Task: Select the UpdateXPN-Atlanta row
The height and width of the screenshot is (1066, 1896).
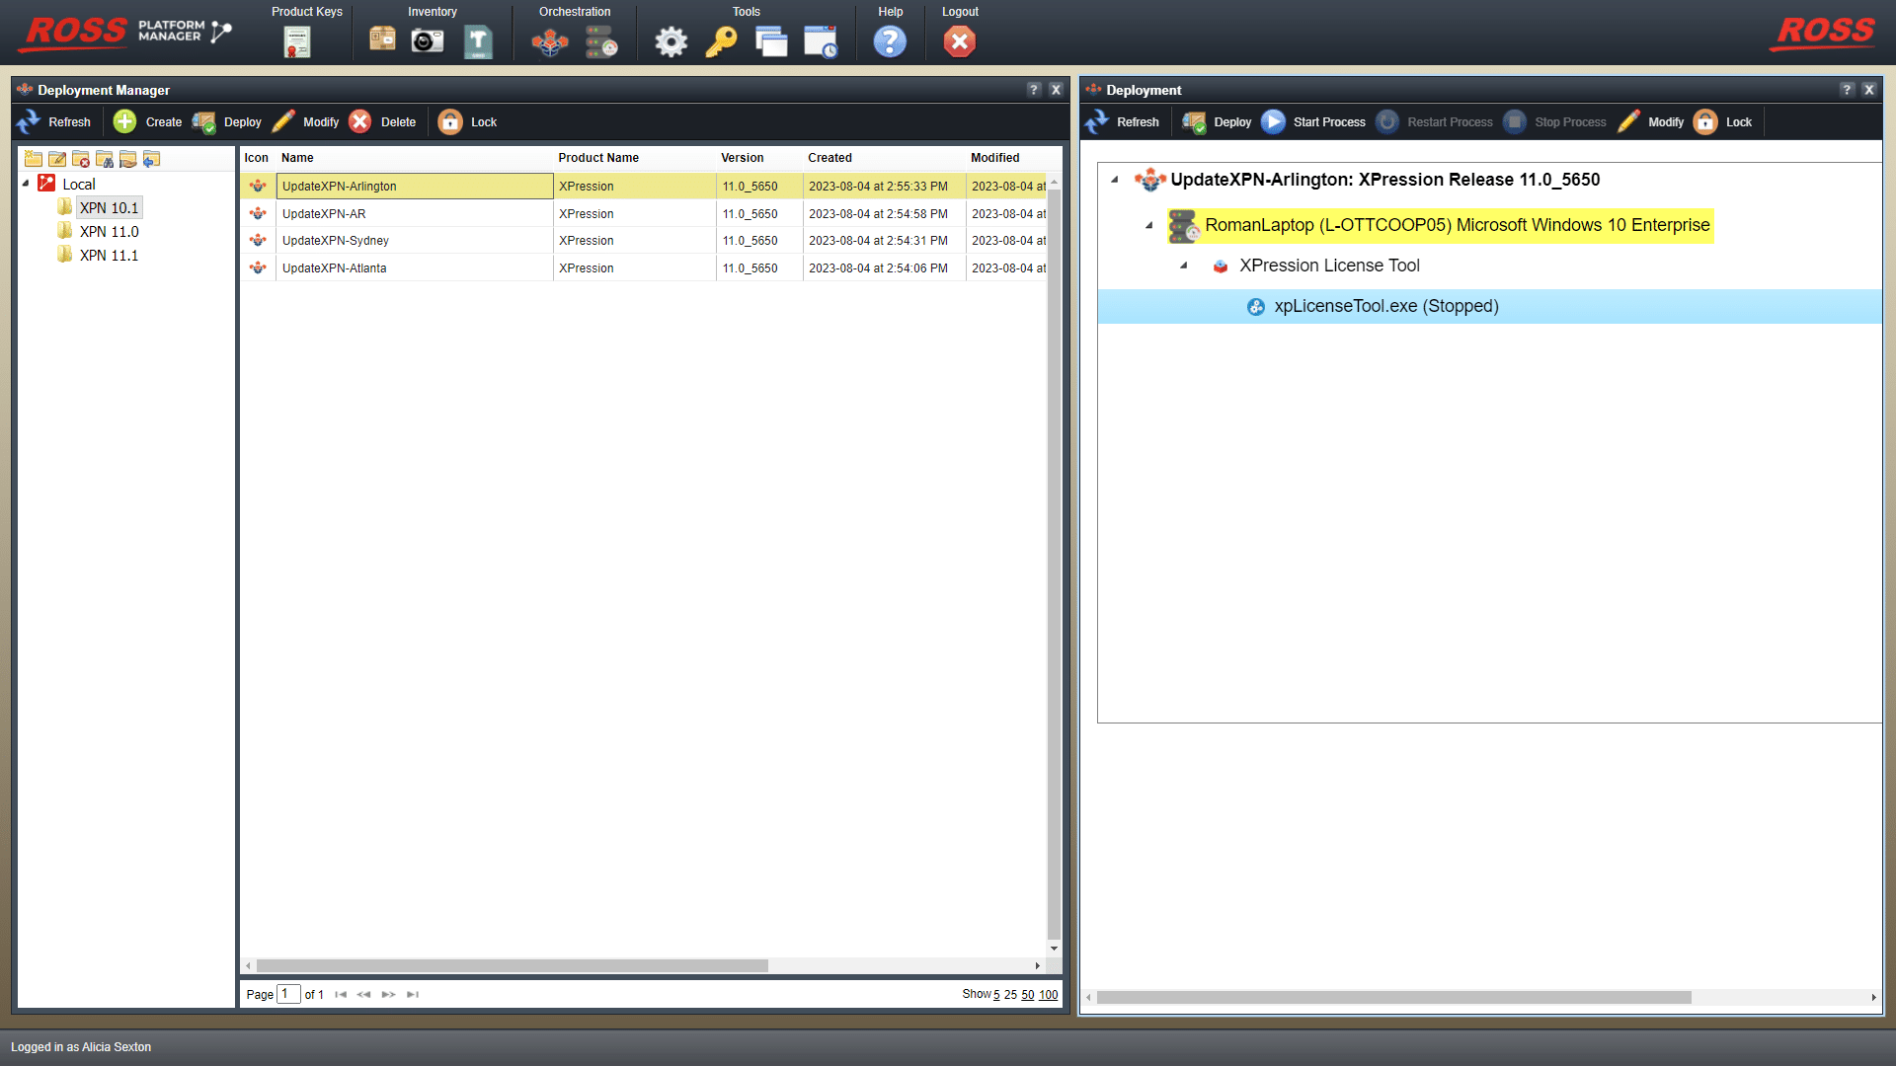Action: pyautogui.click(x=643, y=268)
